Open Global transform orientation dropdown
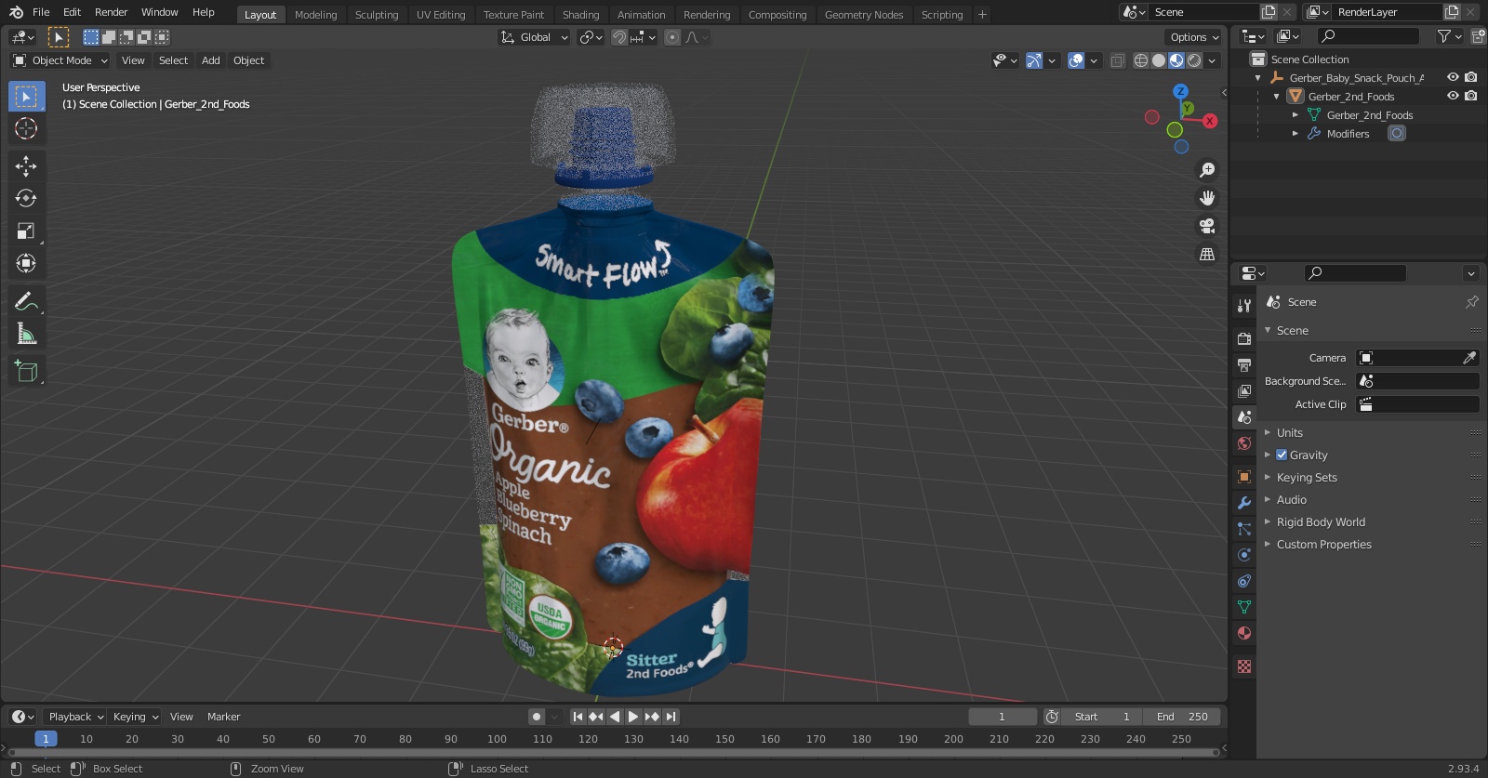 click(x=534, y=37)
